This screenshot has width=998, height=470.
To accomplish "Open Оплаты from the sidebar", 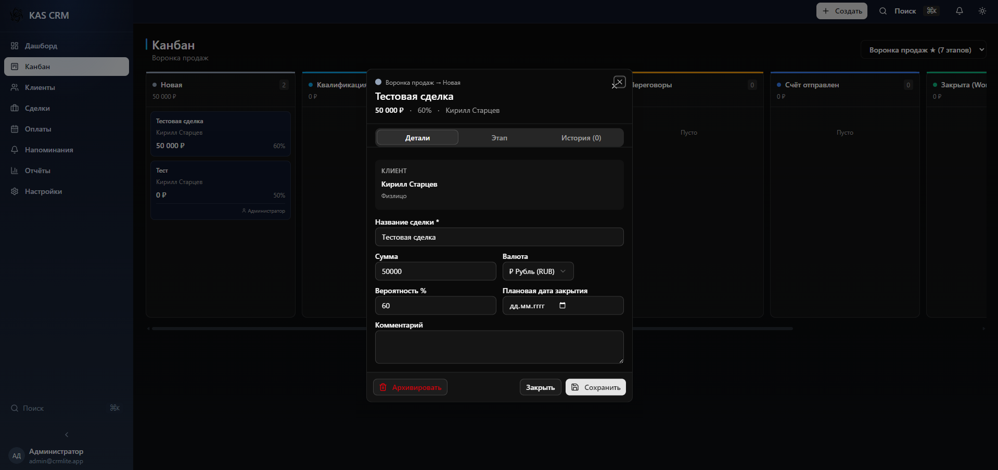I will click(67, 129).
